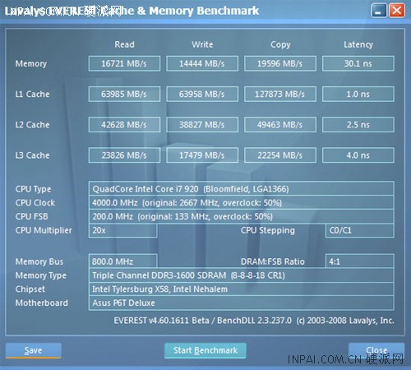Viewport: 411px width, 370px height.
Task: Click the Start Benchmark button
Action: [205, 350]
